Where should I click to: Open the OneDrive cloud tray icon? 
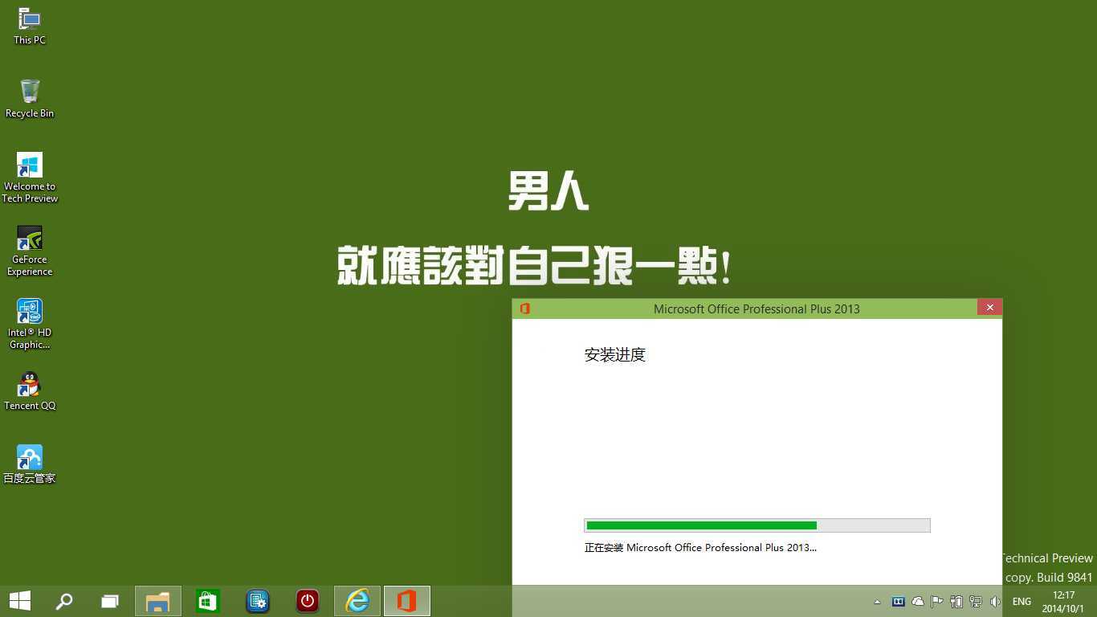(x=918, y=602)
